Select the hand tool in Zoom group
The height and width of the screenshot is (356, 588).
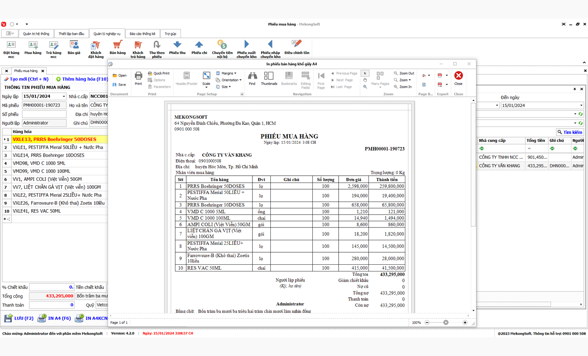(x=365, y=80)
